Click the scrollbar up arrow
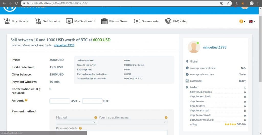 point(260,8)
